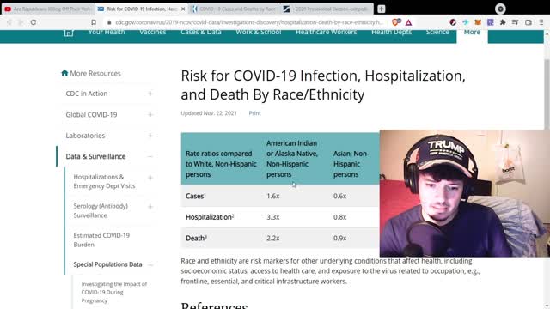
Task: Expand the Laboratories section
Action: click(150, 136)
